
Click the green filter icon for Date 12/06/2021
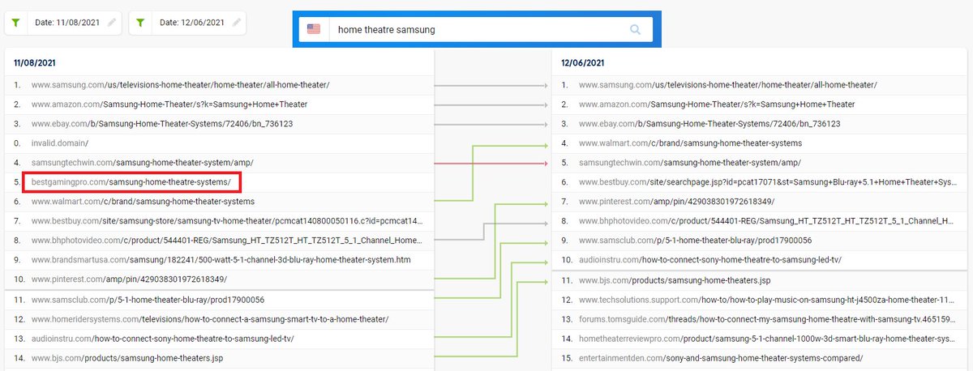click(x=140, y=23)
